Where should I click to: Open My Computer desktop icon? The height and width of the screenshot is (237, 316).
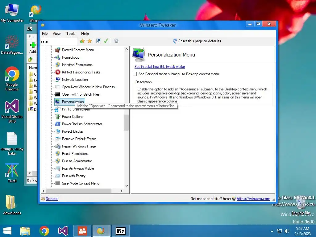point(12,12)
